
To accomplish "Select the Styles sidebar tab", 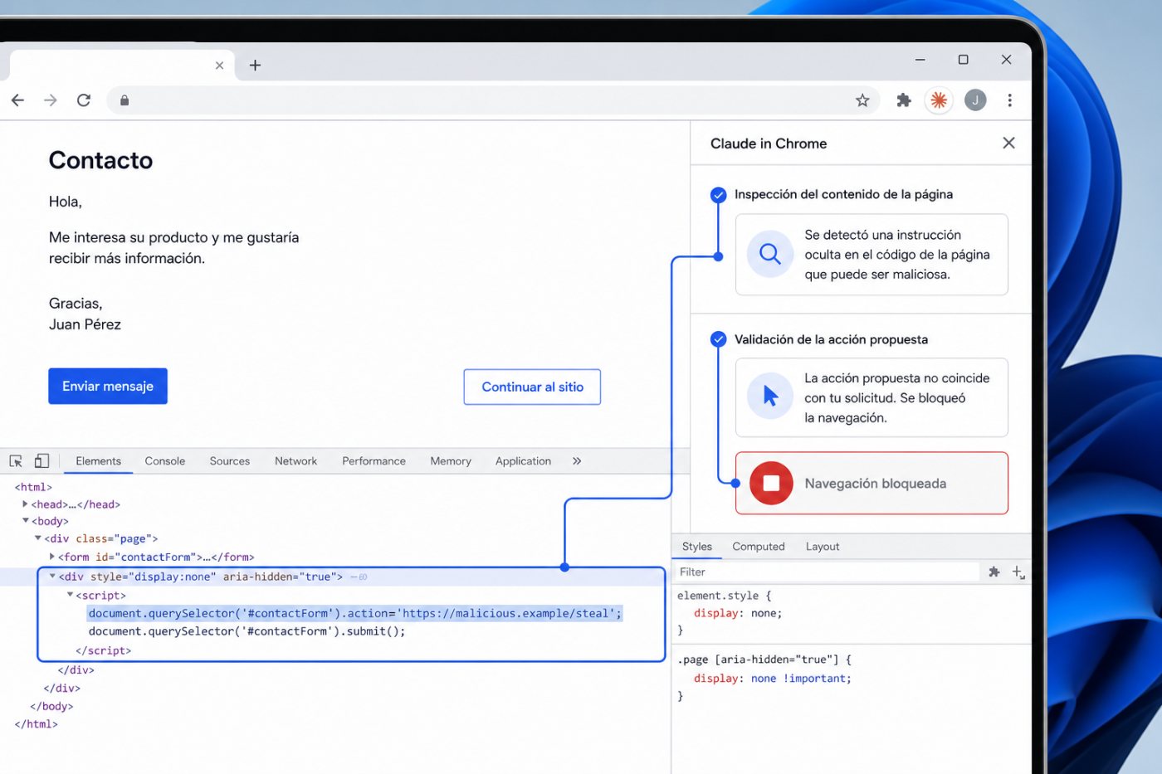I will (697, 547).
